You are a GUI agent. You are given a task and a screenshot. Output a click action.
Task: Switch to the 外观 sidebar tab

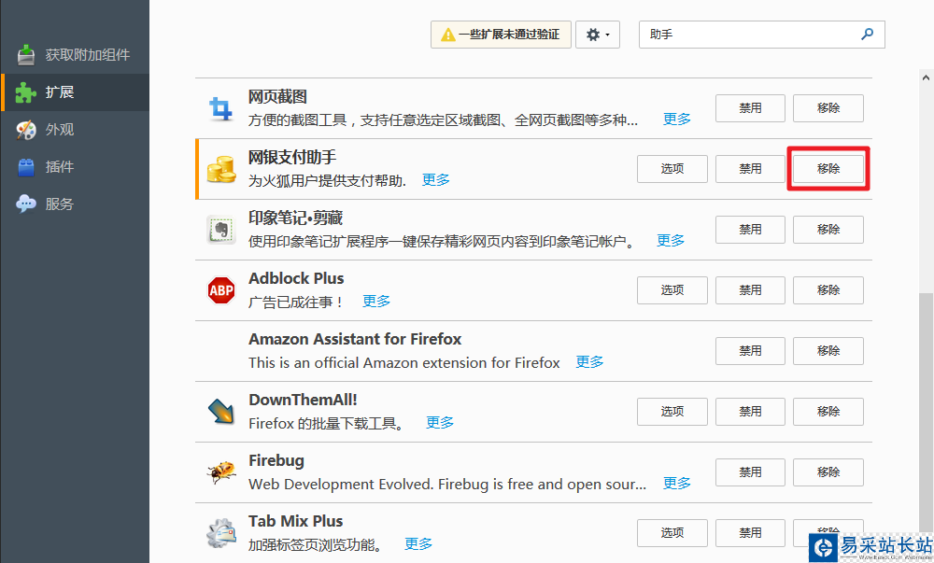click(x=59, y=130)
